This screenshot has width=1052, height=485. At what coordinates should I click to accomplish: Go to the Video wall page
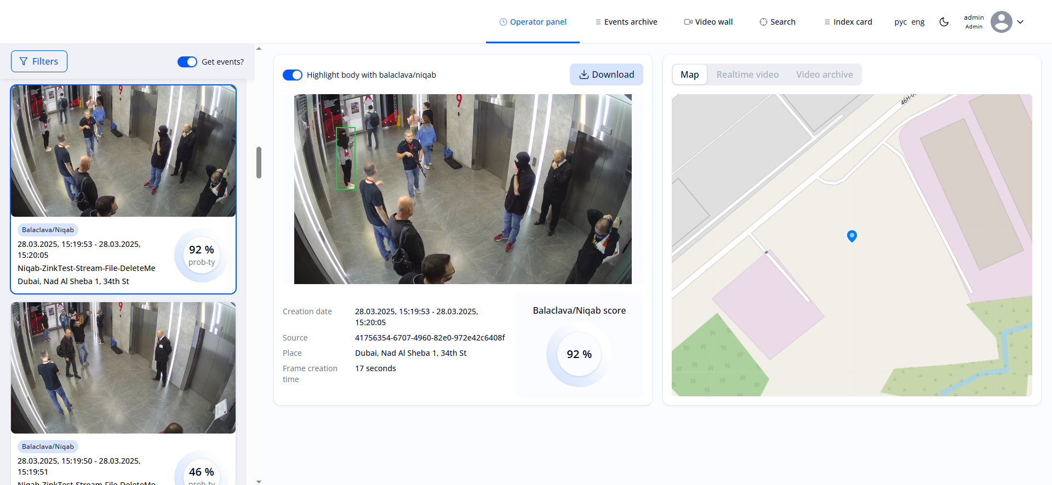click(x=708, y=22)
